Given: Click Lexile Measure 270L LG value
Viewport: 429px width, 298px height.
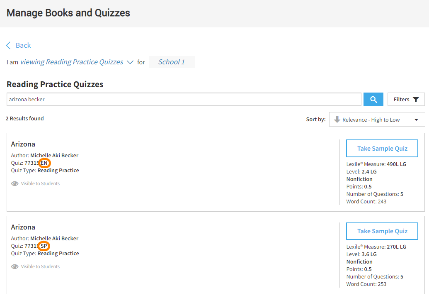Looking at the screenshot, I should pyautogui.click(x=396, y=247).
